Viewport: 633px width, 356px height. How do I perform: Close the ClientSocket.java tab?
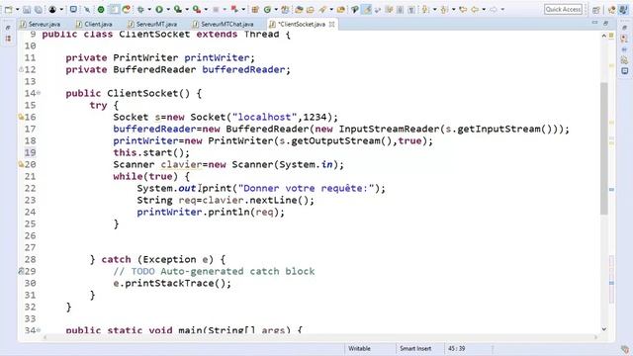click(x=332, y=24)
